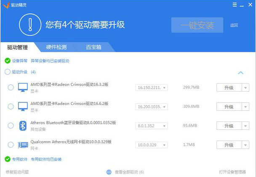The height and width of the screenshot is (177, 256).
Task: Close the 驱动精灵 window
Action: (x=250, y=5)
